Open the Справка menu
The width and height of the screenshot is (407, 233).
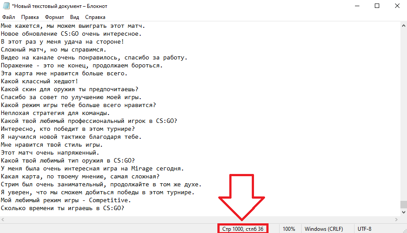pos(95,17)
